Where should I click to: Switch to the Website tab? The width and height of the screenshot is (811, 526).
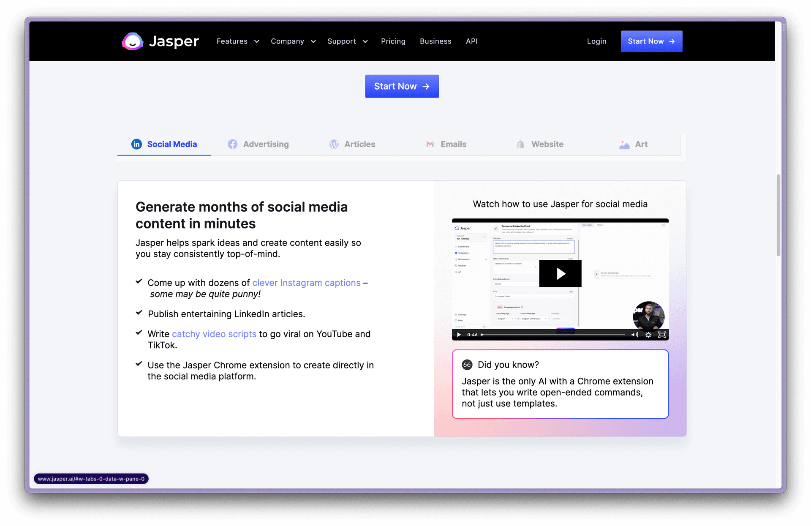pyautogui.click(x=540, y=144)
